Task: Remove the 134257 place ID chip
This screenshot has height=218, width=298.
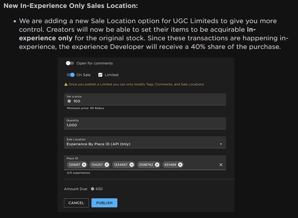Action: click(x=107, y=165)
